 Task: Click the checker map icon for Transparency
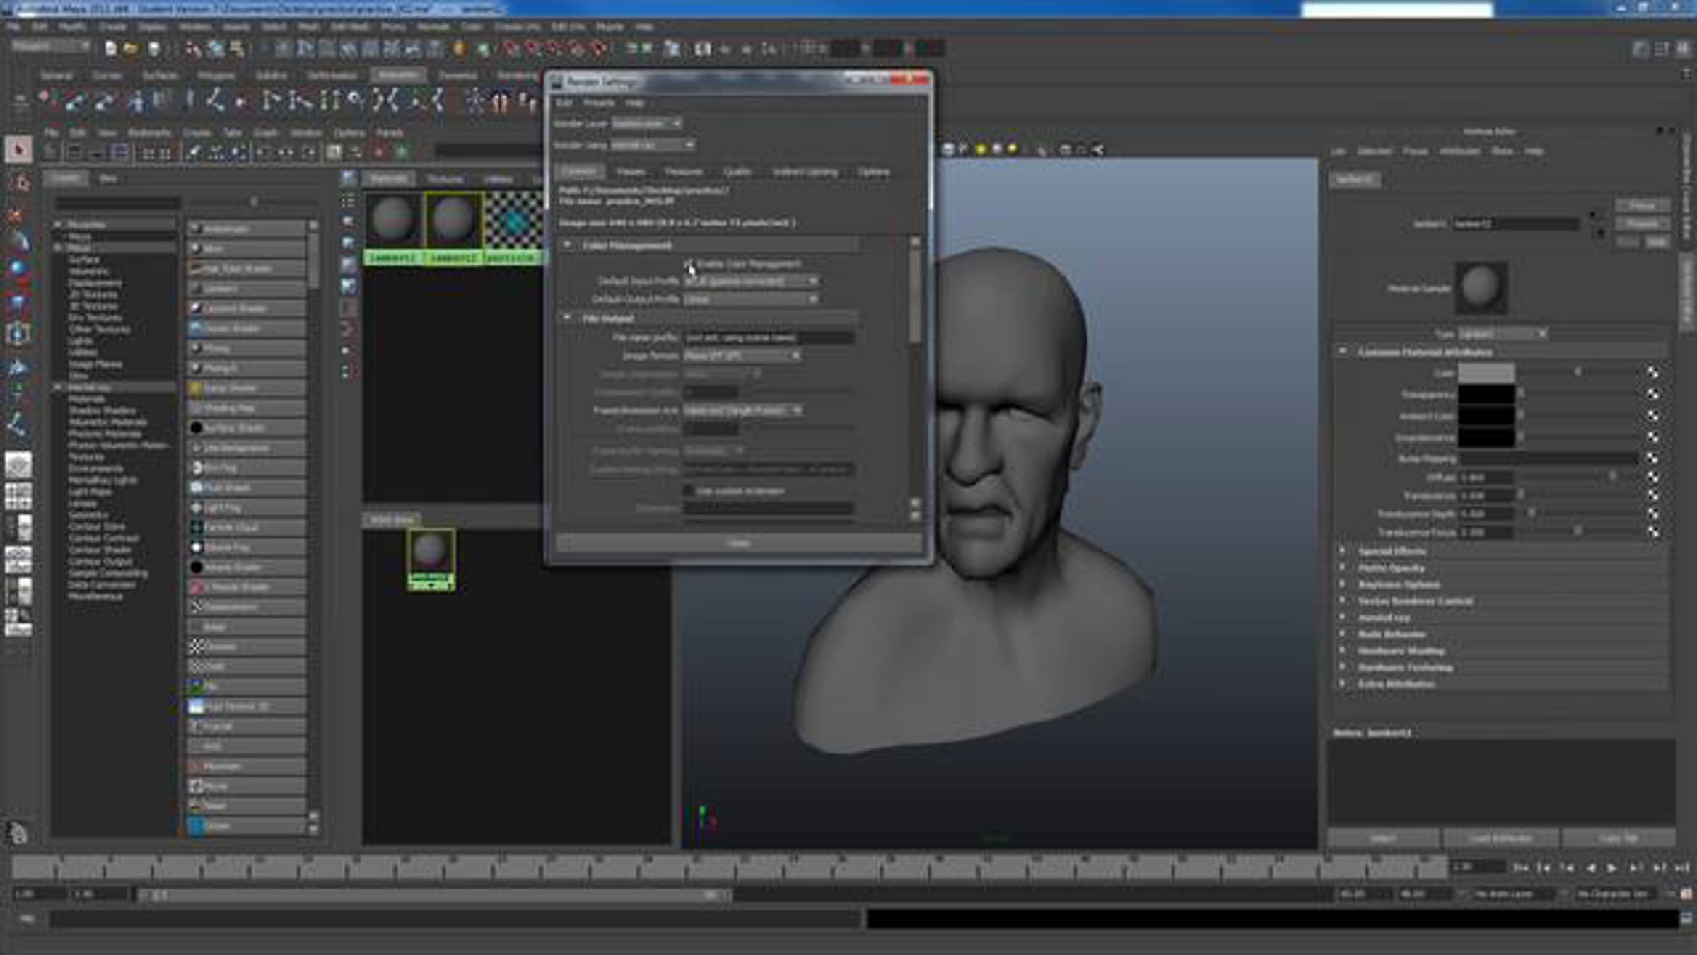(1652, 394)
